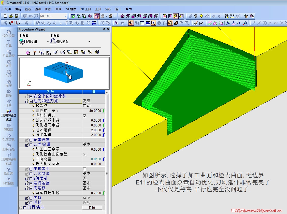Collapse 高速铣 tree node
The width and height of the screenshot is (287, 214).
click(x=31, y=188)
